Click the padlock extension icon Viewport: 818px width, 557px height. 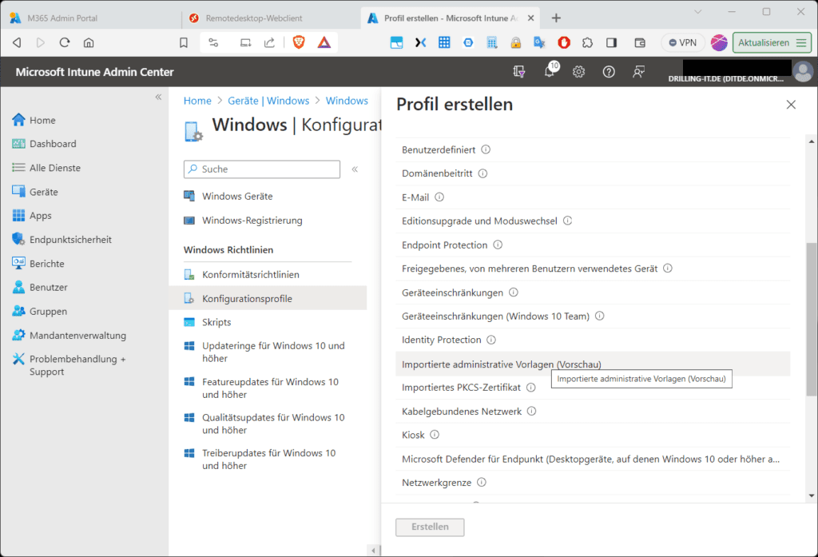[516, 43]
